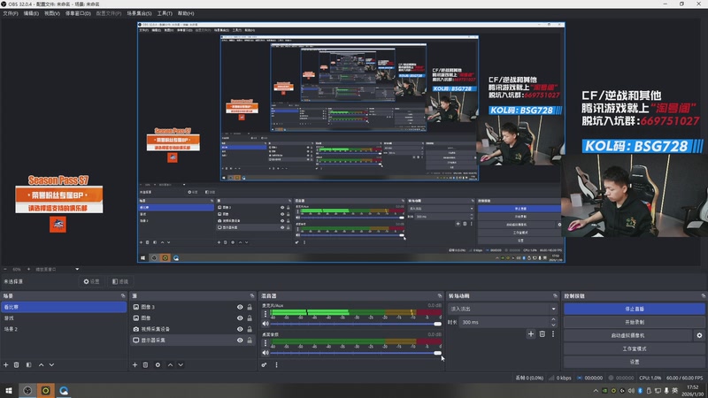
Task: Mute the 麦克风/Aux audio channel
Action: pyautogui.click(x=265, y=324)
